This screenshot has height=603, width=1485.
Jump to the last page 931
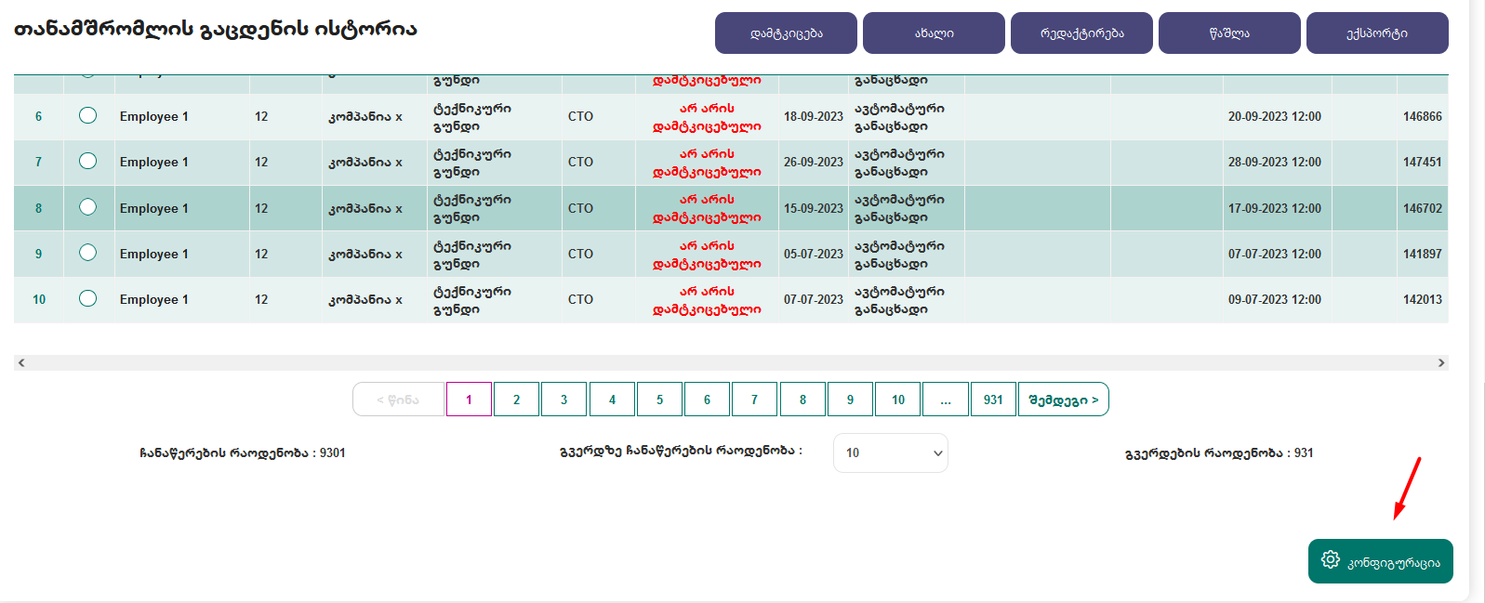point(993,400)
